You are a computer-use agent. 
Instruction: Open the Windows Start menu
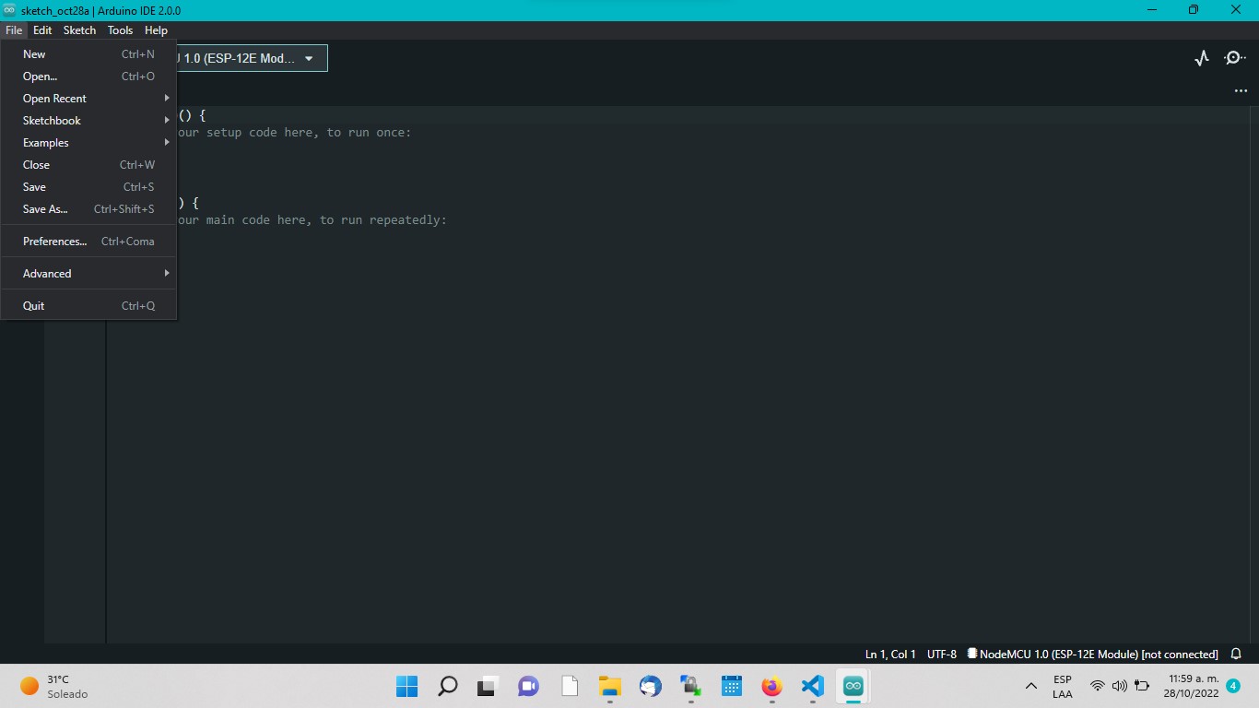coord(406,686)
